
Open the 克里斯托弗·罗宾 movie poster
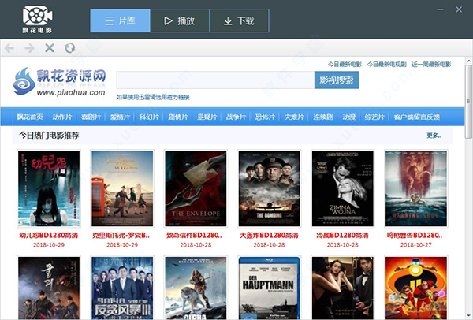tap(122, 188)
